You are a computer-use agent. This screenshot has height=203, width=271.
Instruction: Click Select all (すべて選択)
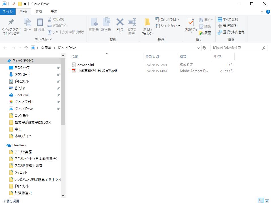click(228, 20)
